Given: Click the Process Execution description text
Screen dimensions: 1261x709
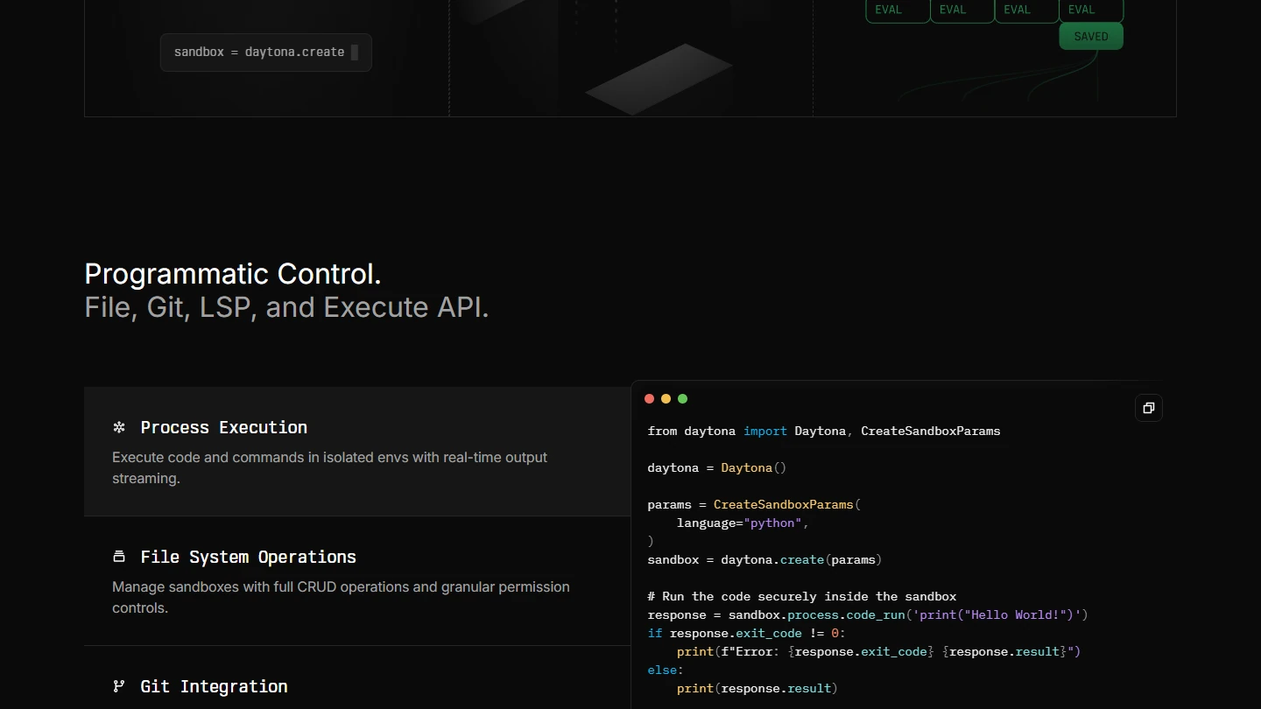Looking at the screenshot, I should (329, 467).
